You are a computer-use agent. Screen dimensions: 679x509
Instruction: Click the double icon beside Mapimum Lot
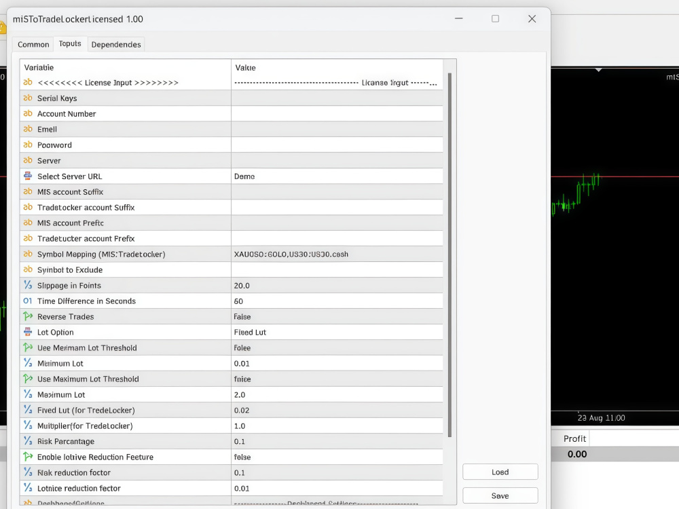(x=28, y=394)
